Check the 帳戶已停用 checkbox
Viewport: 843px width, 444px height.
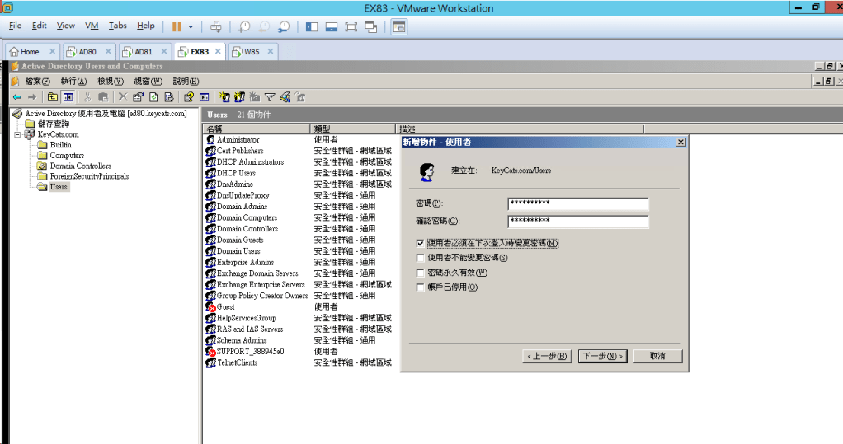tap(421, 287)
